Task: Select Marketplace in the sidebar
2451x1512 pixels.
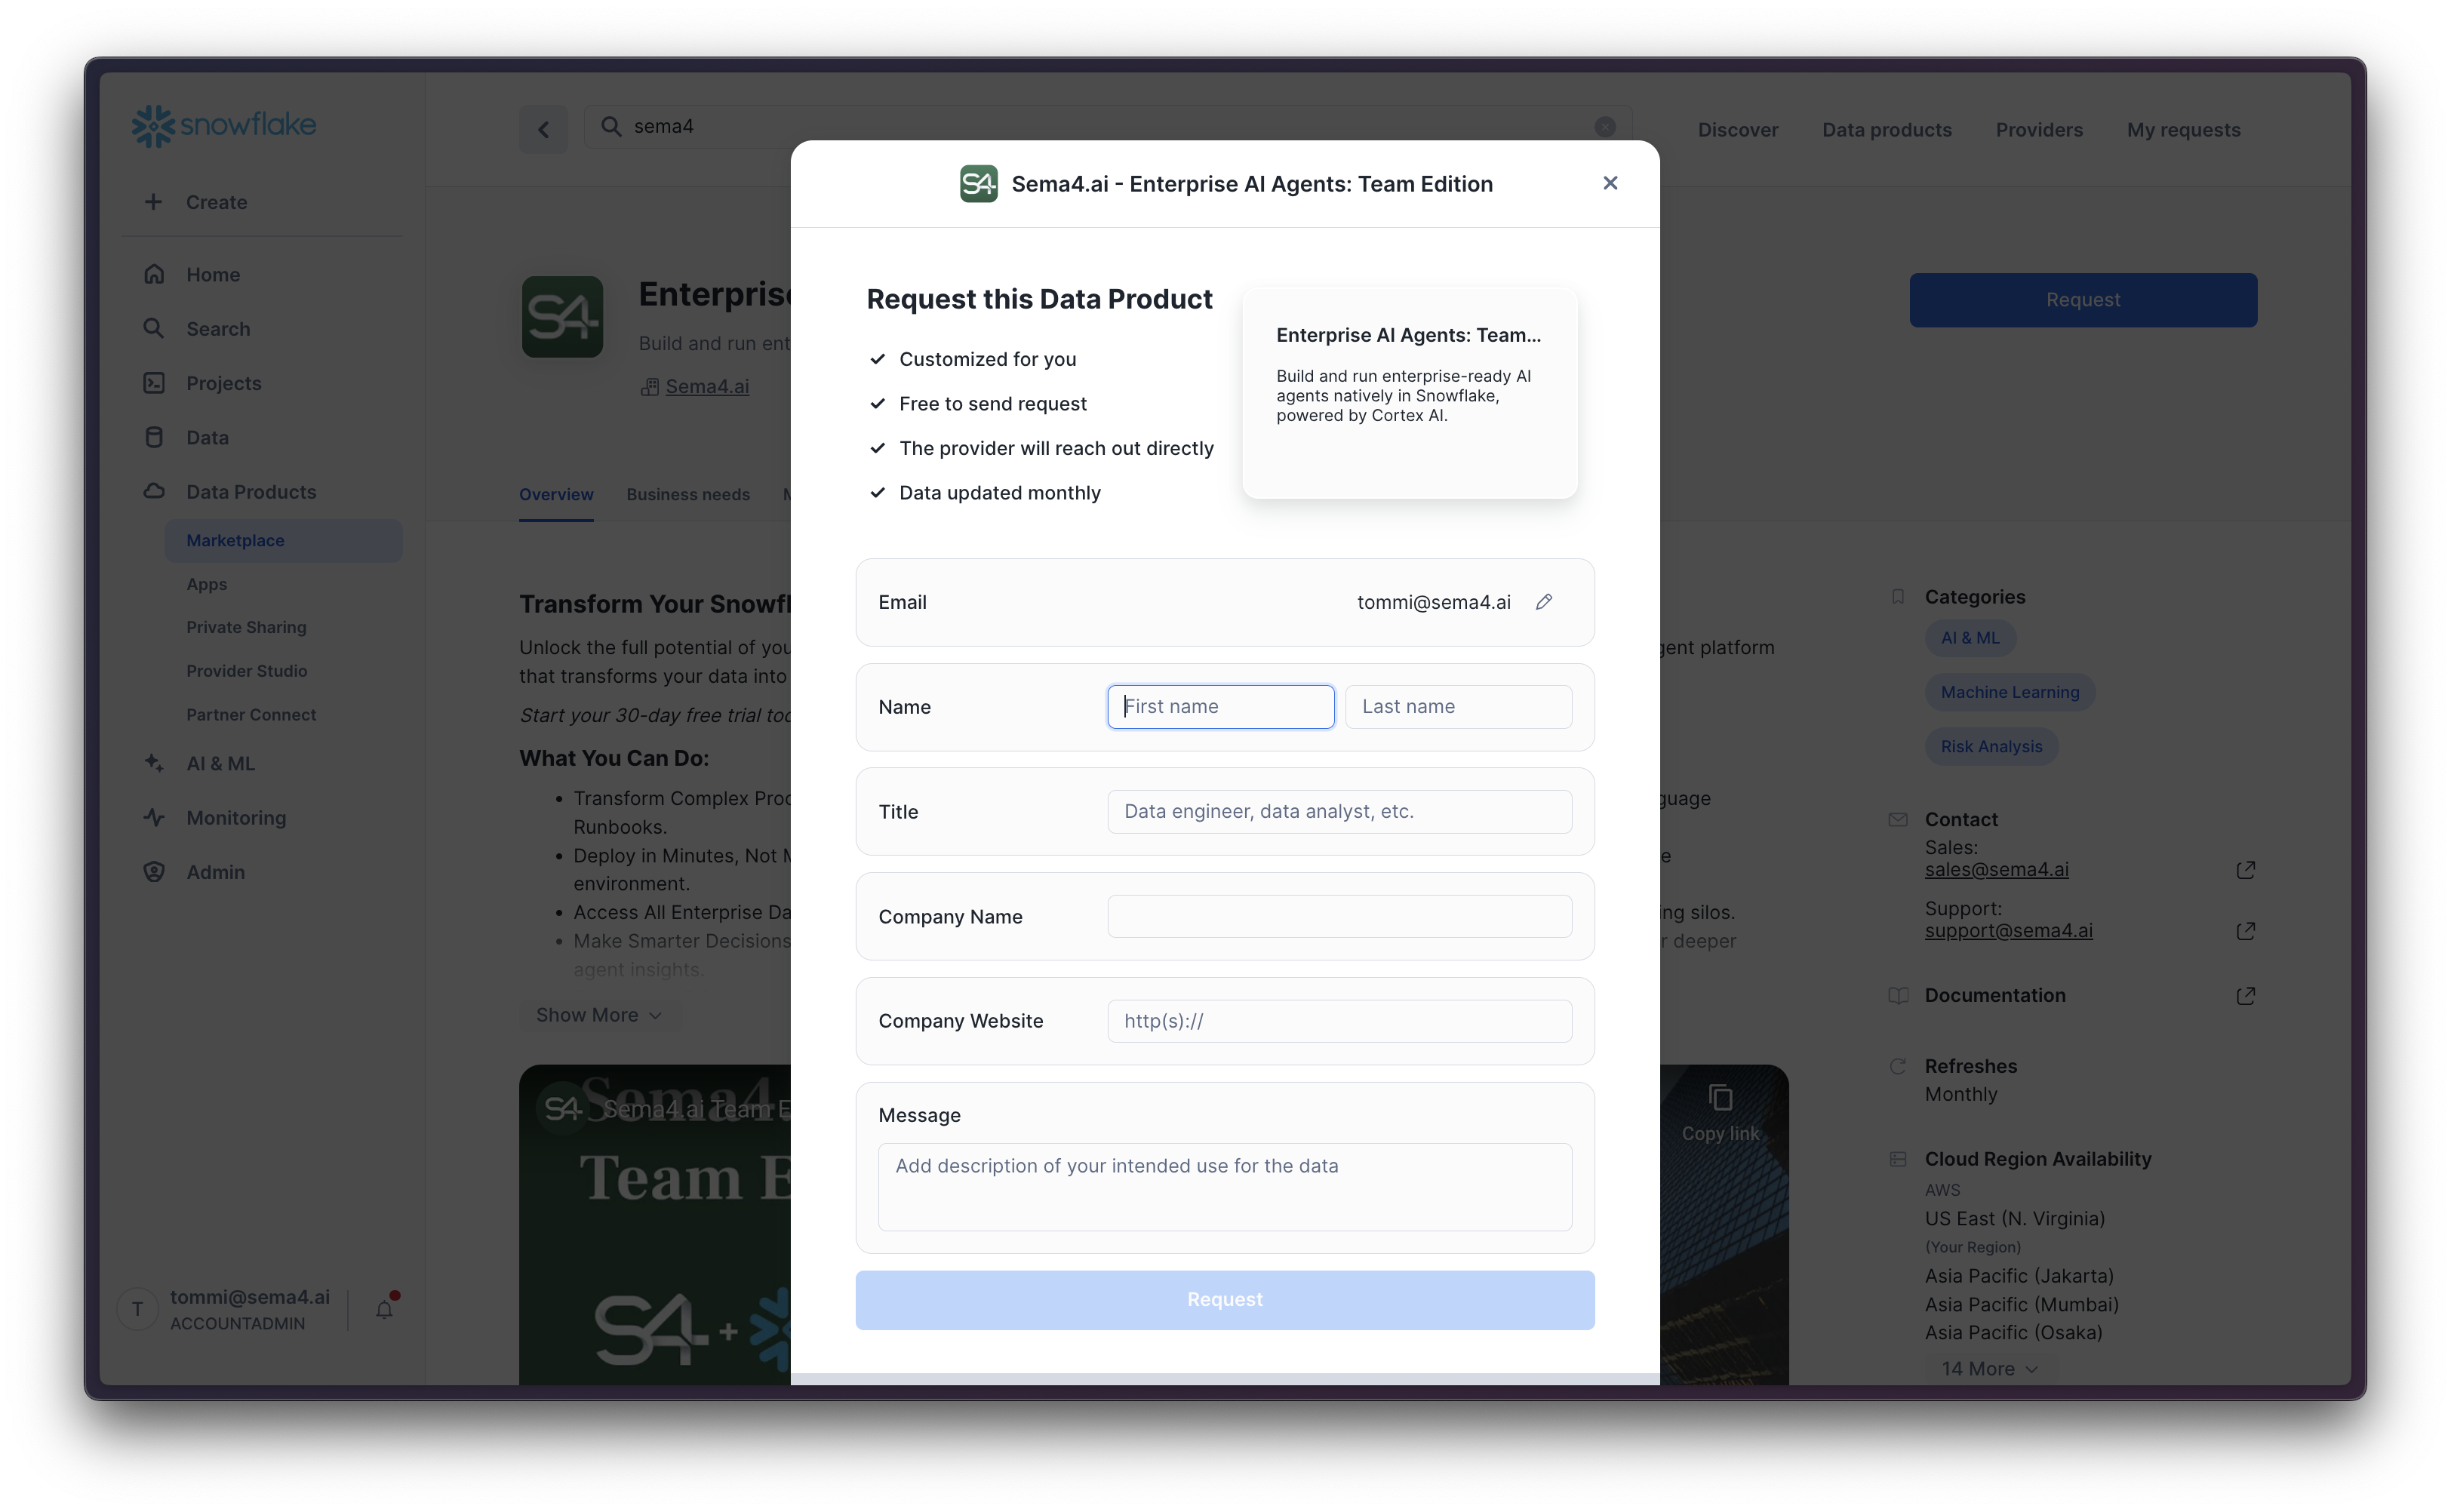Action: pyautogui.click(x=283, y=540)
